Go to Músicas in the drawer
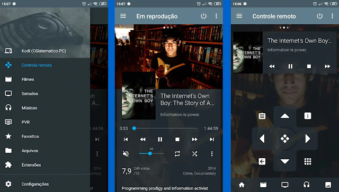Viewport: 339px width, 192px height. tap(45, 108)
